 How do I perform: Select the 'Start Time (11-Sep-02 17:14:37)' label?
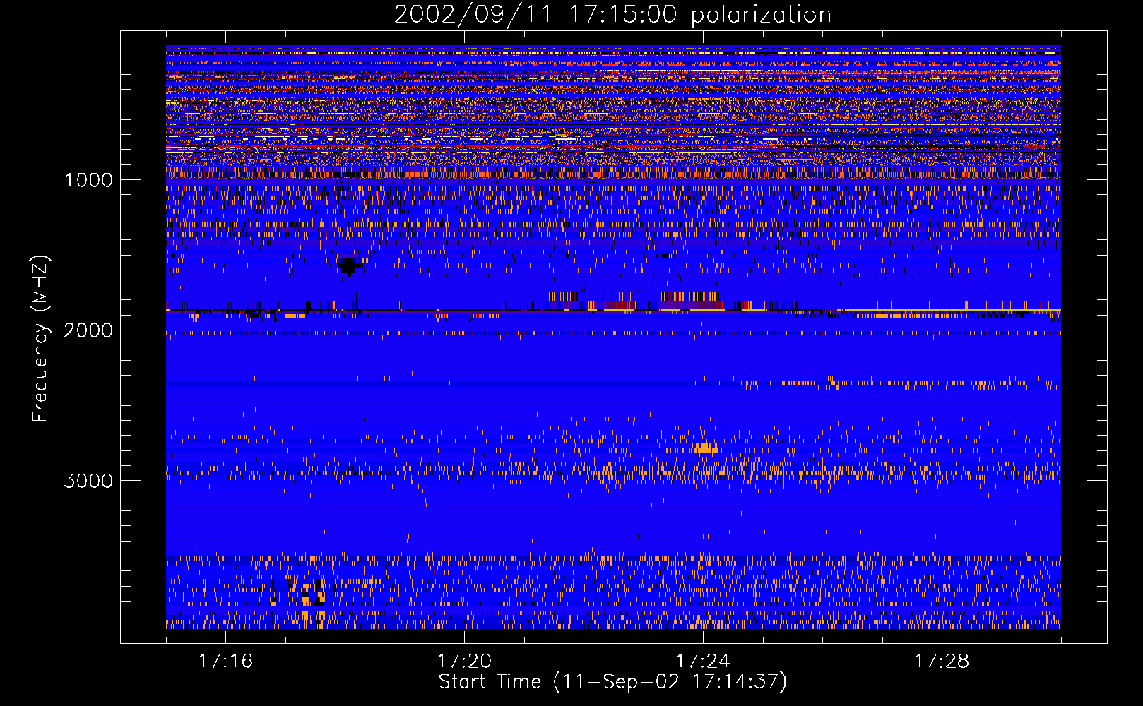(612, 682)
